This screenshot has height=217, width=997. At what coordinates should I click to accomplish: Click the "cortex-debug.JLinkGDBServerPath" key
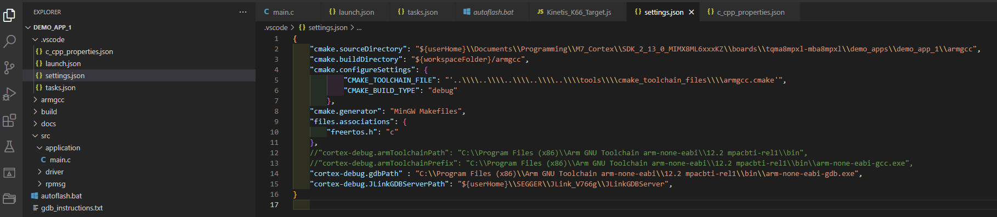coord(379,184)
